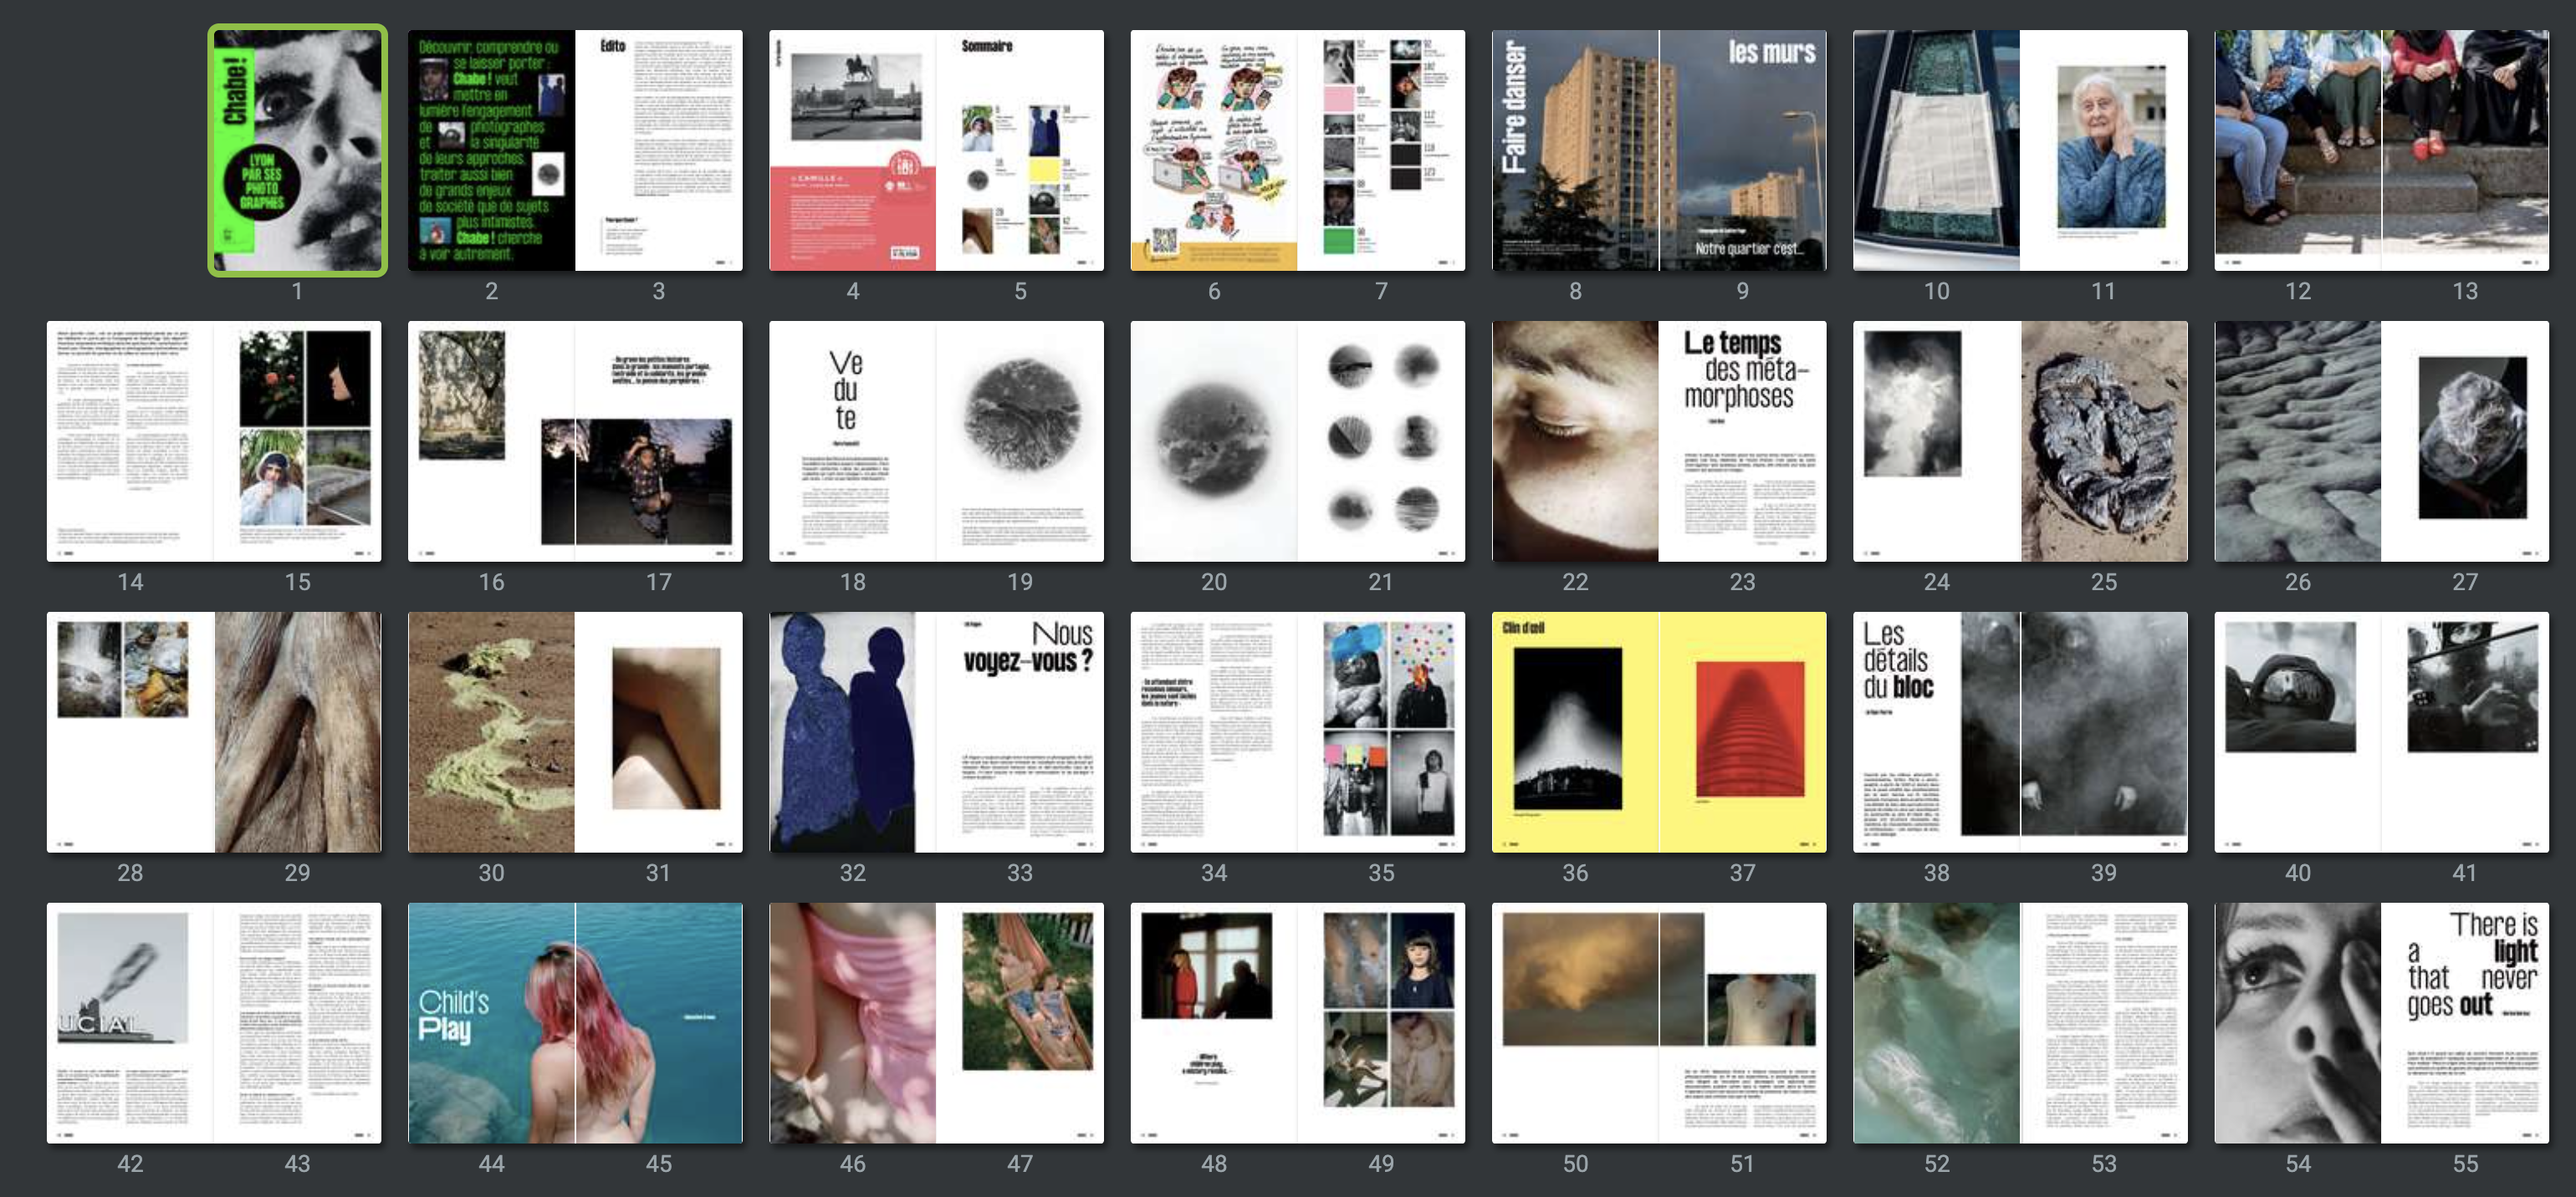Open the 'Faire danser' tower block page 8
This screenshot has width=2576, height=1197.
click(1575, 150)
